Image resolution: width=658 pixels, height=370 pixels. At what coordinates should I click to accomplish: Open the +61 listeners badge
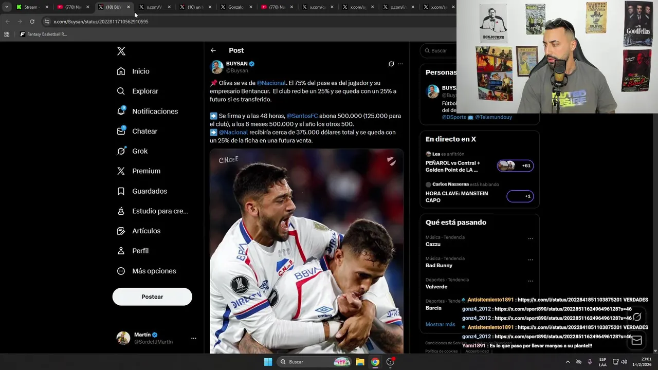pos(515,165)
